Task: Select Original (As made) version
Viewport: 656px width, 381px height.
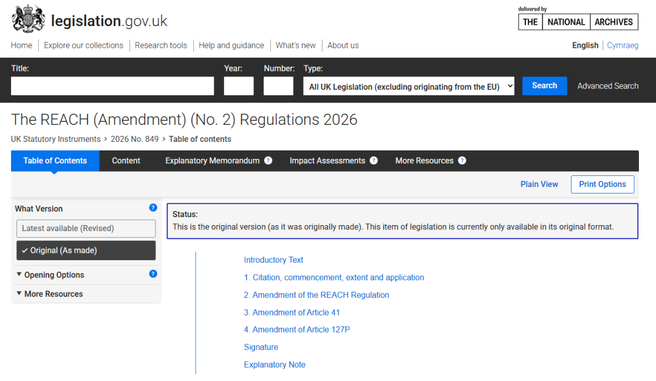Action: click(86, 250)
